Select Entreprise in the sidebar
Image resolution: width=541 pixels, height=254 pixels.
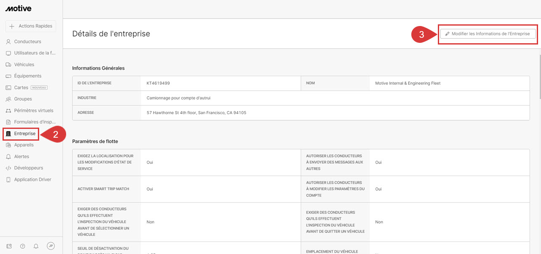pyautogui.click(x=24, y=134)
